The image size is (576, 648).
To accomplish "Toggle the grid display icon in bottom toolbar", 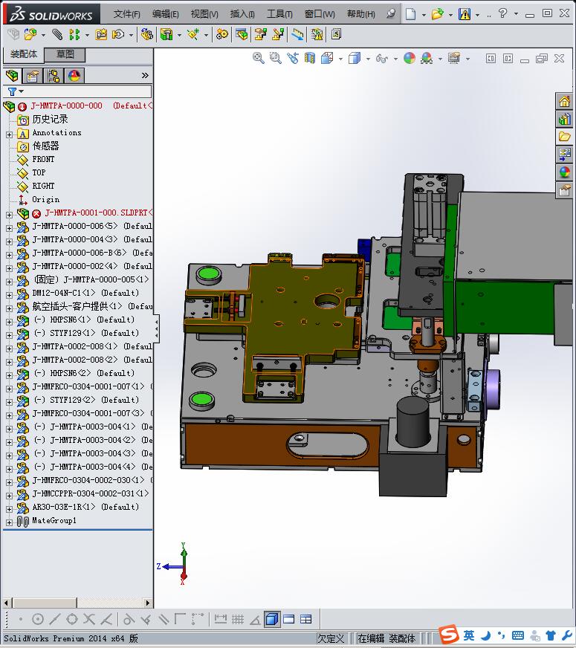I will click(238, 619).
